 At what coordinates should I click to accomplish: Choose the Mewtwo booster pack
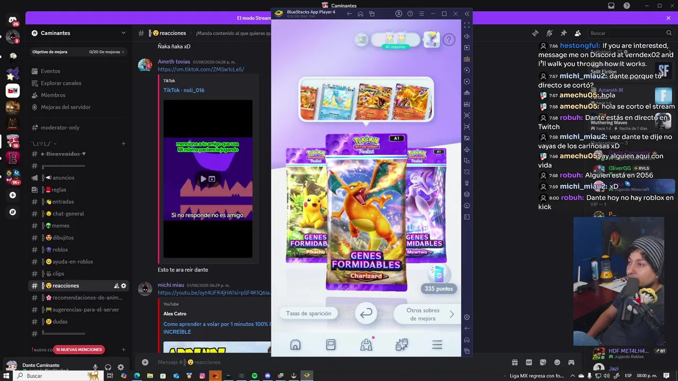(x=427, y=205)
